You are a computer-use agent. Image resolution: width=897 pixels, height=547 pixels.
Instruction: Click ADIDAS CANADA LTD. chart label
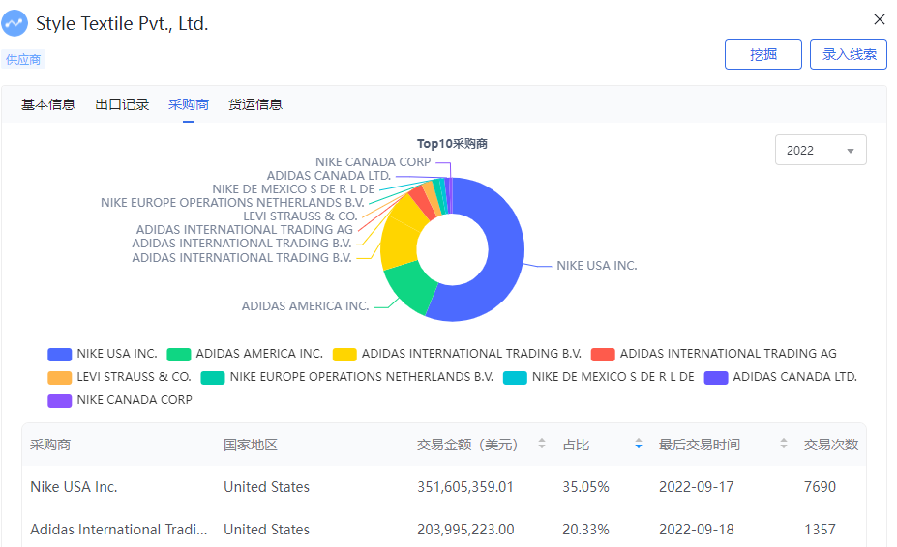tap(329, 176)
